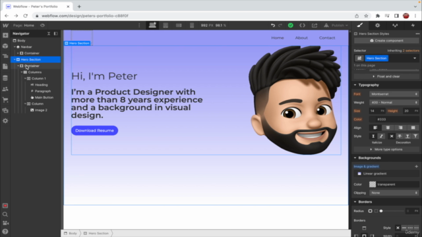Open the Assets panel
The height and width of the screenshot is (237, 422).
(5, 111)
